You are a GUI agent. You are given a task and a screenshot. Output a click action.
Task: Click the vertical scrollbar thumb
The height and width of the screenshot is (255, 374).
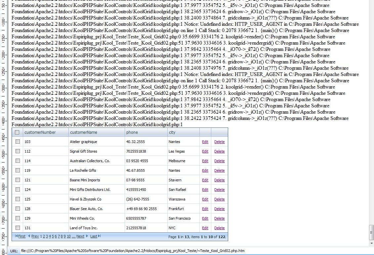371,232
